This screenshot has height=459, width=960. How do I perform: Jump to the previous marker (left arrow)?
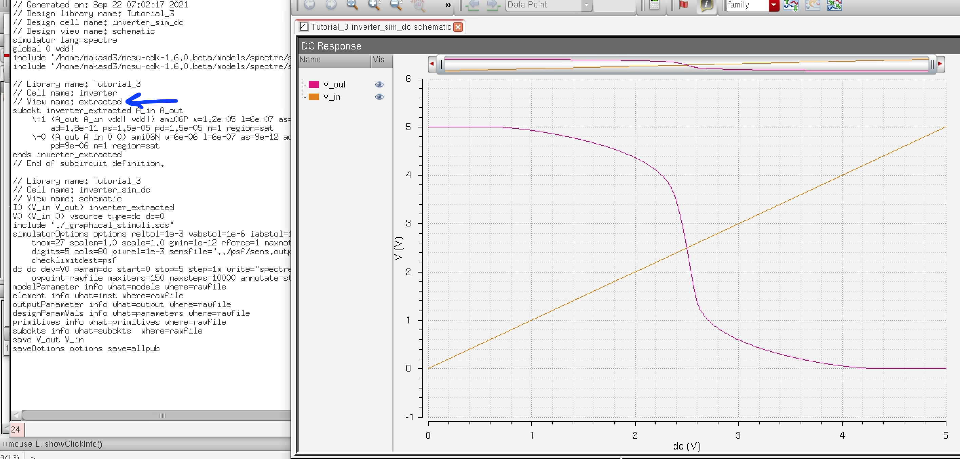[x=473, y=4]
